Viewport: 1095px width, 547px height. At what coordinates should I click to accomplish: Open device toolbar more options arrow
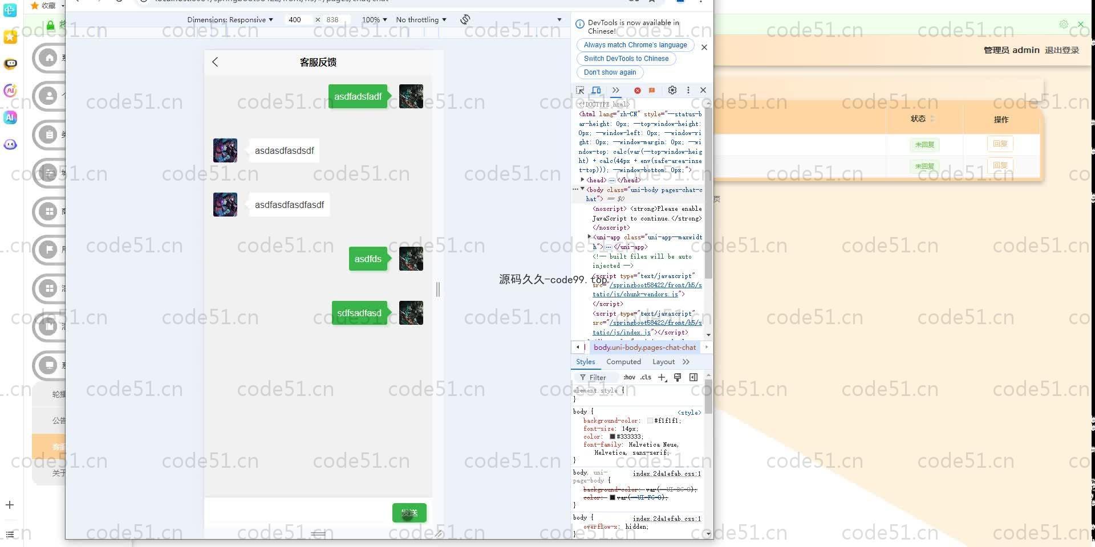(x=559, y=19)
